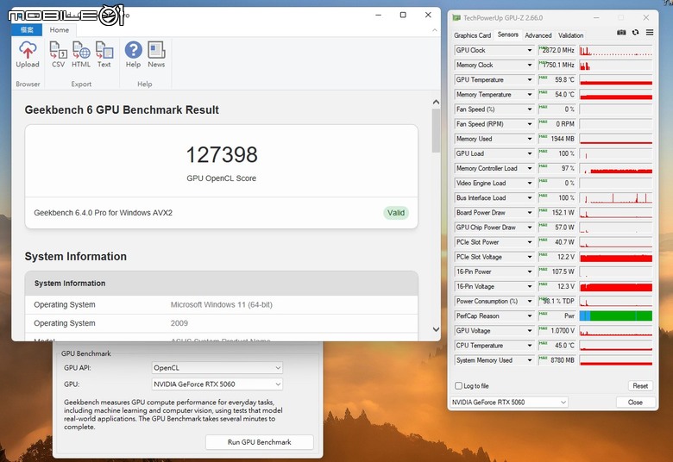Image resolution: width=673 pixels, height=462 pixels.
Task: Open Bus Interface Load sensor dropdown
Action: (529, 198)
